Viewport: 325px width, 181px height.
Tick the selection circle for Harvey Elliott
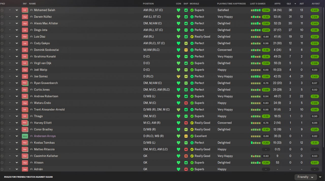click(x=2, y=123)
